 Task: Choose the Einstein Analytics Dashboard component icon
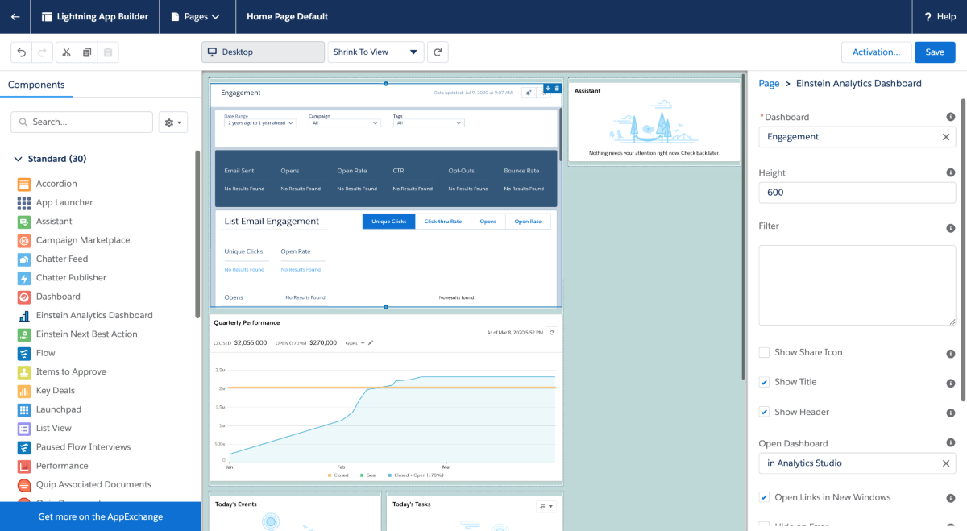tap(23, 315)
